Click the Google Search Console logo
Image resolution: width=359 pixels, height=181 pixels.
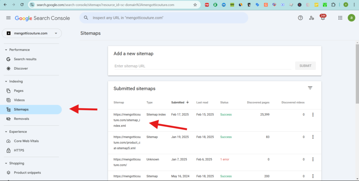click(x=42, y=18)
